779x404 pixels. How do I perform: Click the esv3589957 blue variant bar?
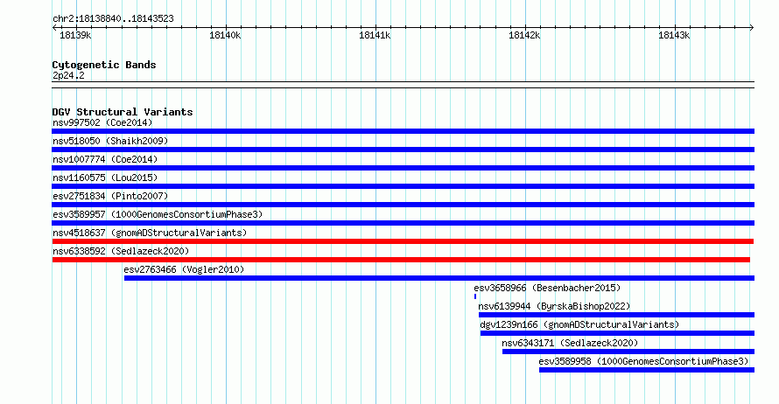click(403, 223)
